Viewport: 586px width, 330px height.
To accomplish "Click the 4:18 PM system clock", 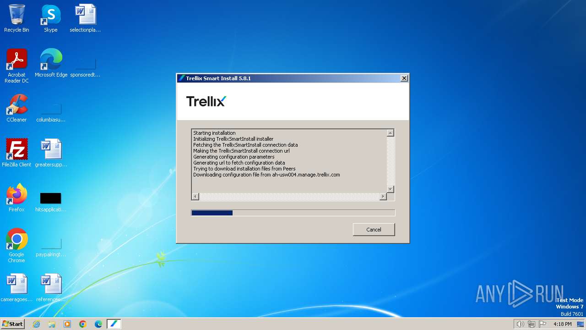I will [x=562, y=324].
